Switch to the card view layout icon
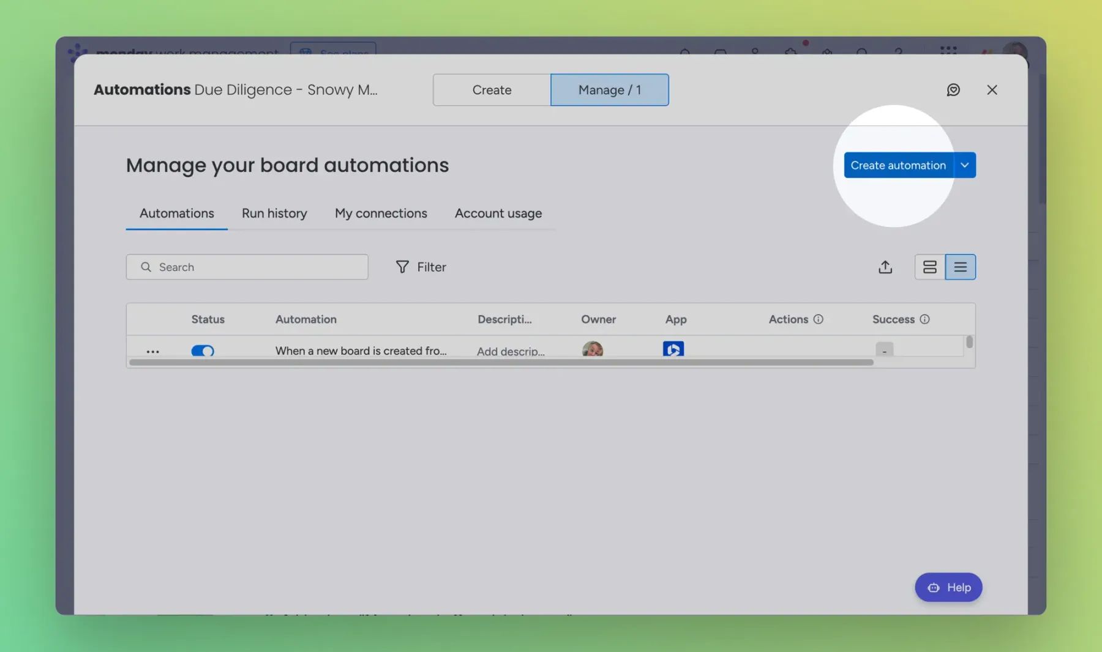Image resolution: width=1102 pixels, height=652 pixels. click(x=930, y=267)
